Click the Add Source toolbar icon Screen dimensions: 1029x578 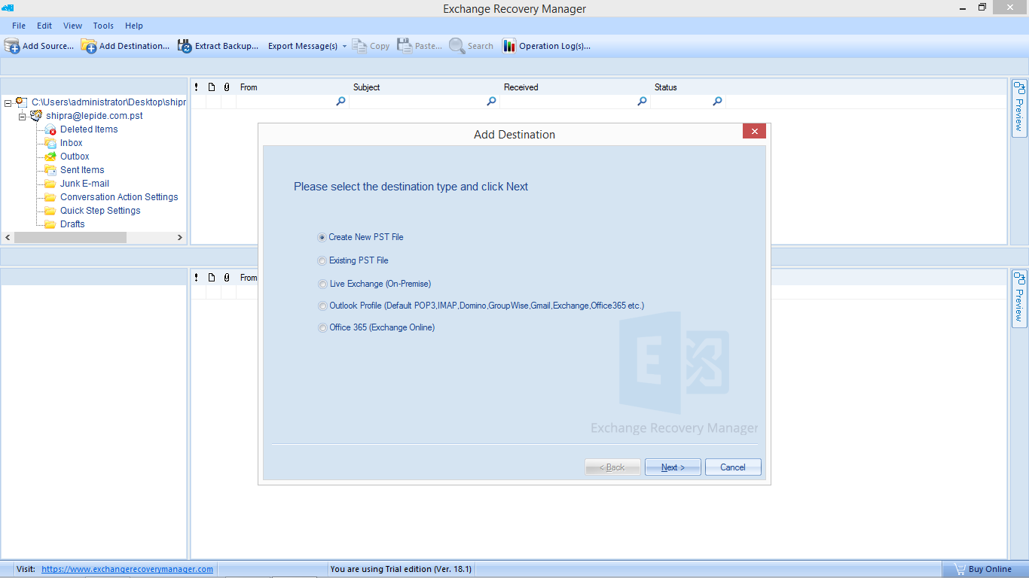(12, 46)
